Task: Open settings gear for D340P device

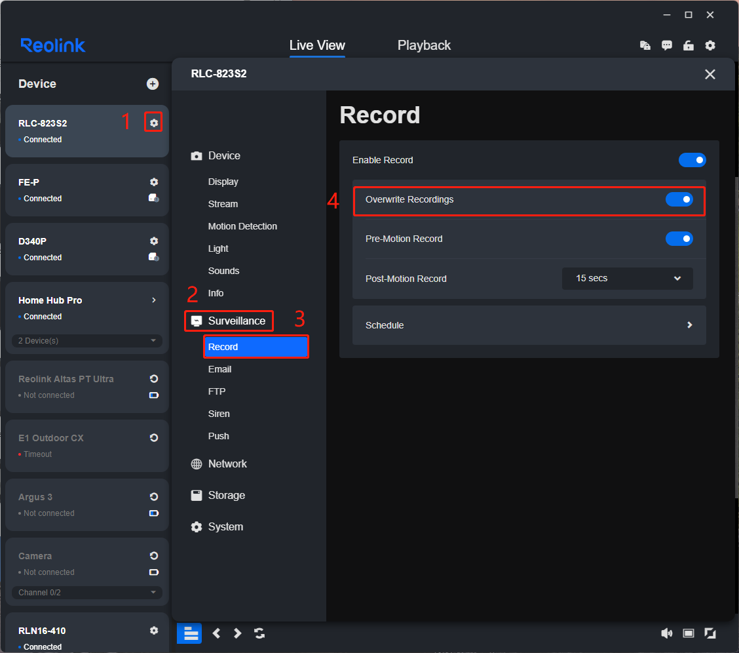Action: 154,241
